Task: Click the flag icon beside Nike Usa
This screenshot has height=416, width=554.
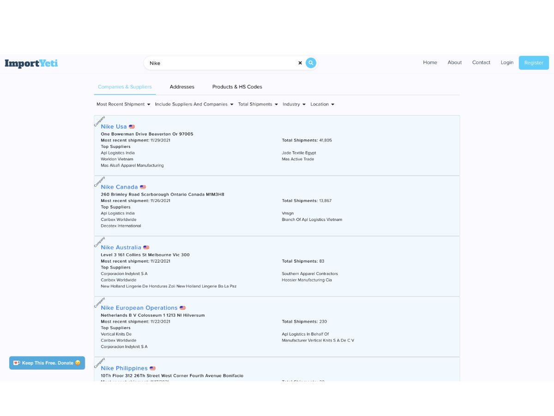Action: [x=132, y=127]
